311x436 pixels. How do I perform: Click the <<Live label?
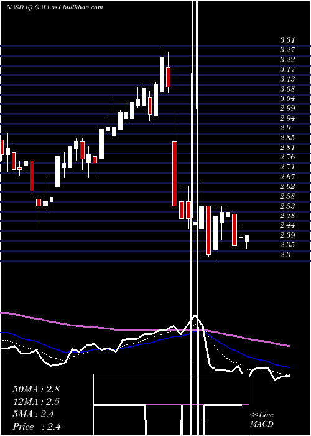click(x=262, y=415)
